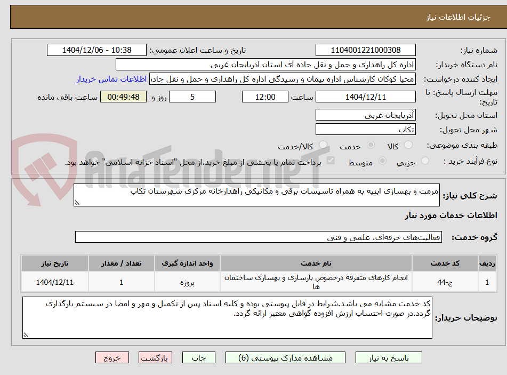Click the deadline time field 12:00
The image size is (507, 375).
click(x=265, y=97)
